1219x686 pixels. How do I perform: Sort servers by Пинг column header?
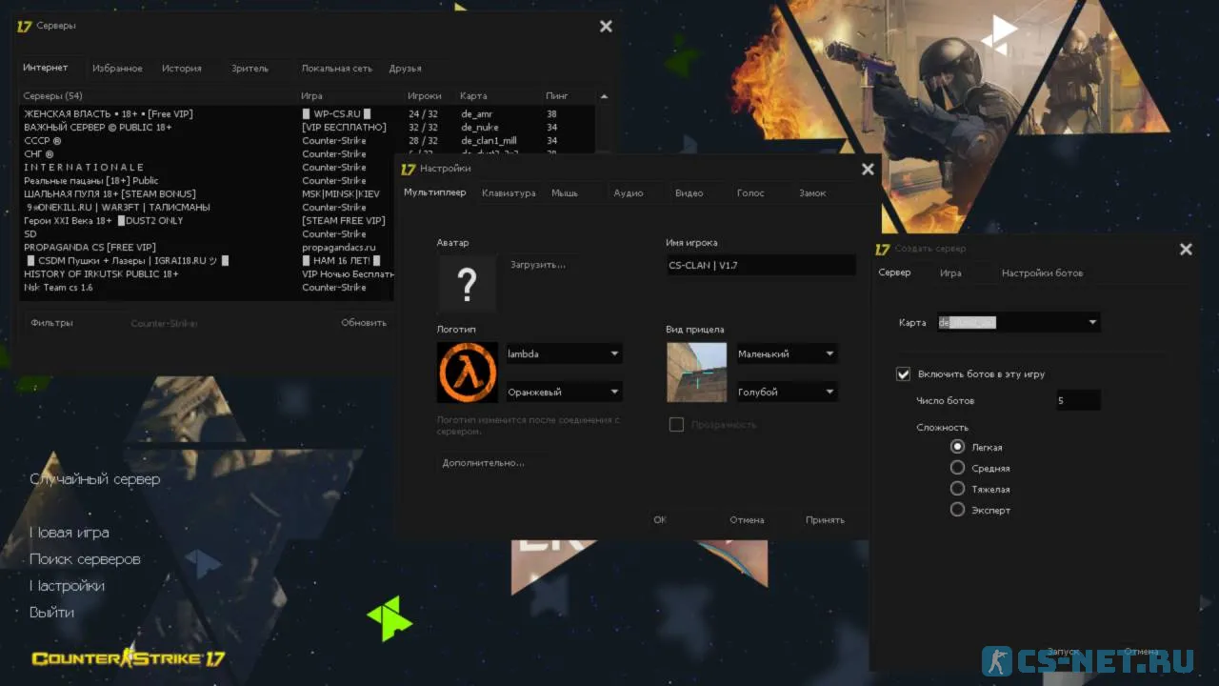point(557,96)
